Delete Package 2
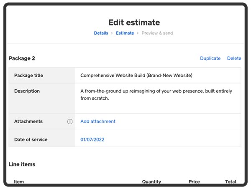The height and width of the screenshot is (189, 251). pos(234,58)
